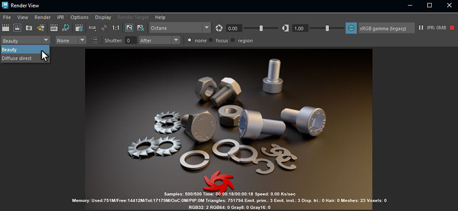
Task: Pause the IPR render
Action: [x=421, y=28]
